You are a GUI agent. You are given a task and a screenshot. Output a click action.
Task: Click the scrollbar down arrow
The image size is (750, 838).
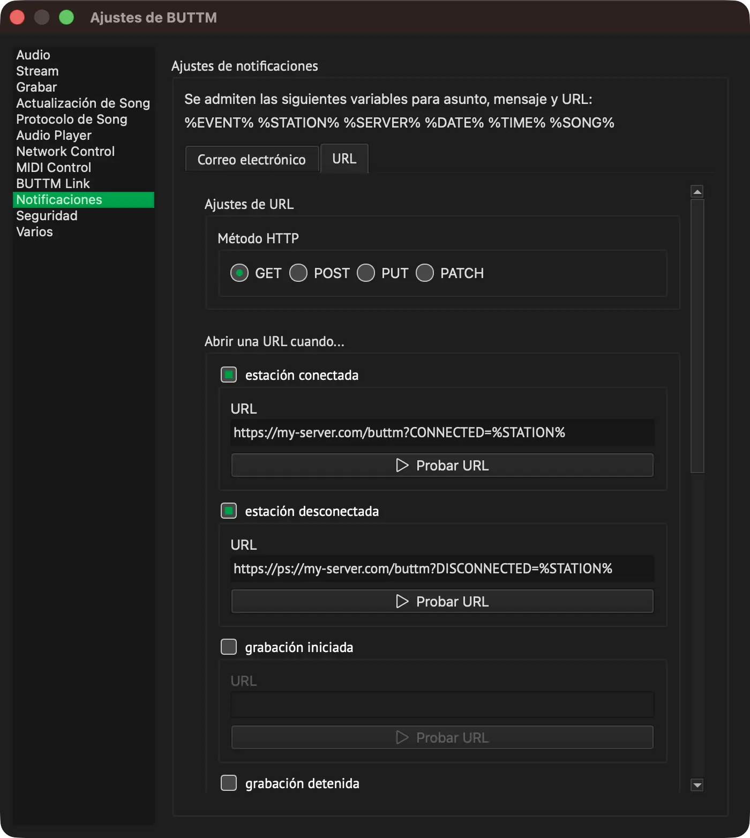697,785
